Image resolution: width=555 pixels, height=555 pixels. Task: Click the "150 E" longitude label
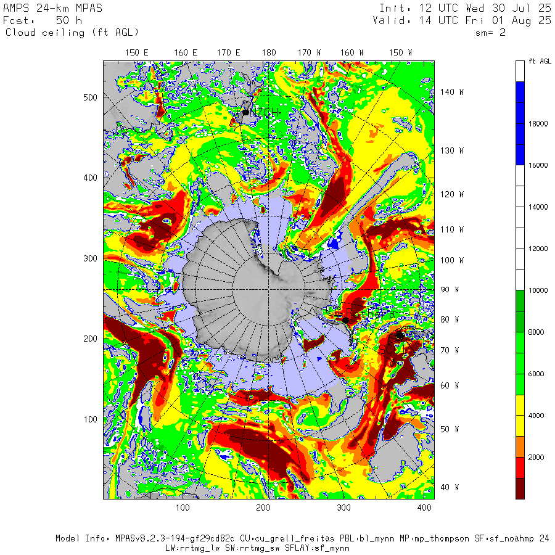click(137, 53)
